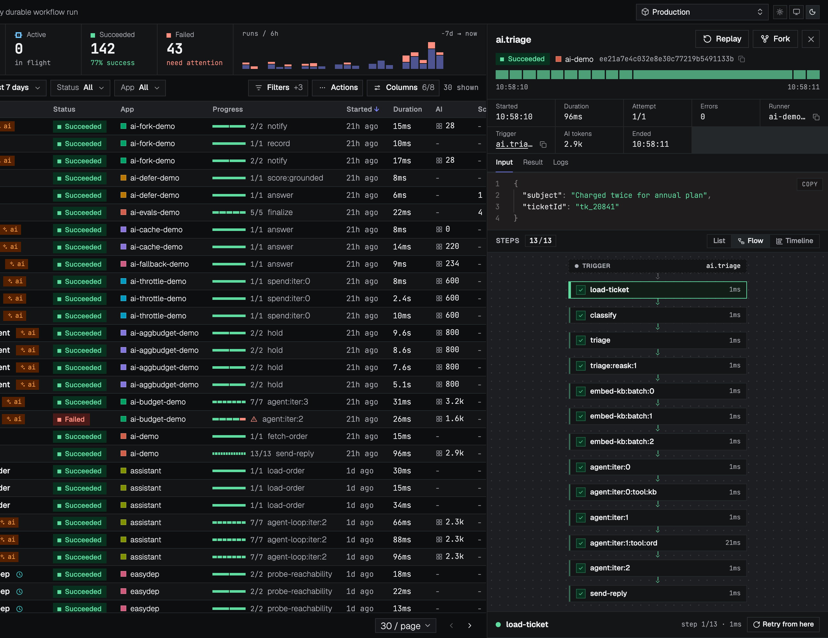Click the Active runs stat icon
The width and height of the screenshot is (828, 638).
coord(18,35)
